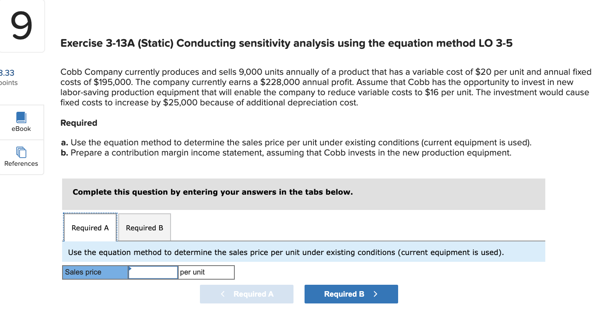Click the left chevron on Required A button
The image size is (604, 323).
[x=222, y=294]
